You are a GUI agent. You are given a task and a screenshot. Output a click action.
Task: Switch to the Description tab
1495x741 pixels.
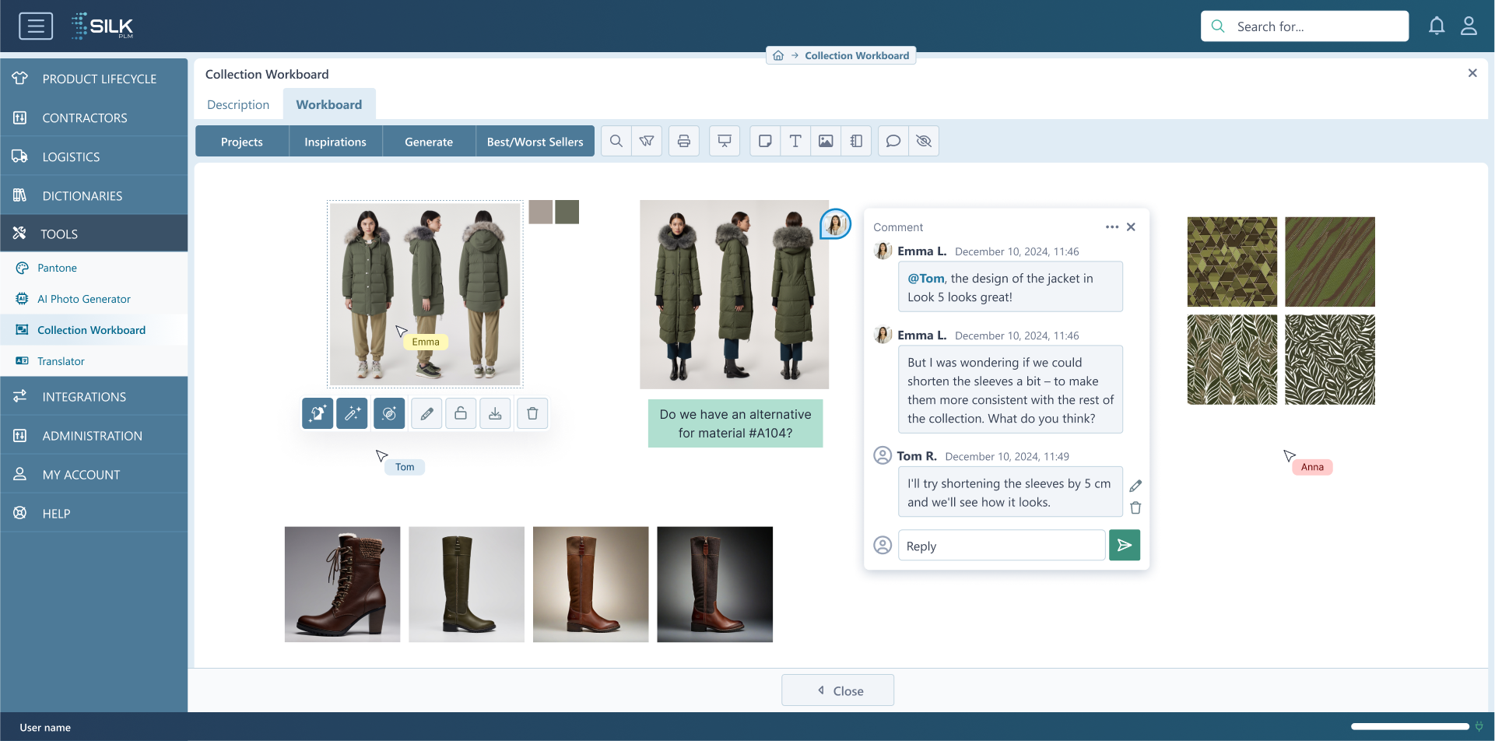coord(238,104)
